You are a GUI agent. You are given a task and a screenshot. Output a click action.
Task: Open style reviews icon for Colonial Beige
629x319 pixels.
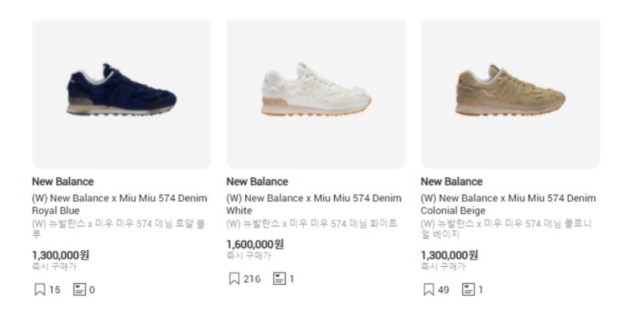(x=468, y=290)
